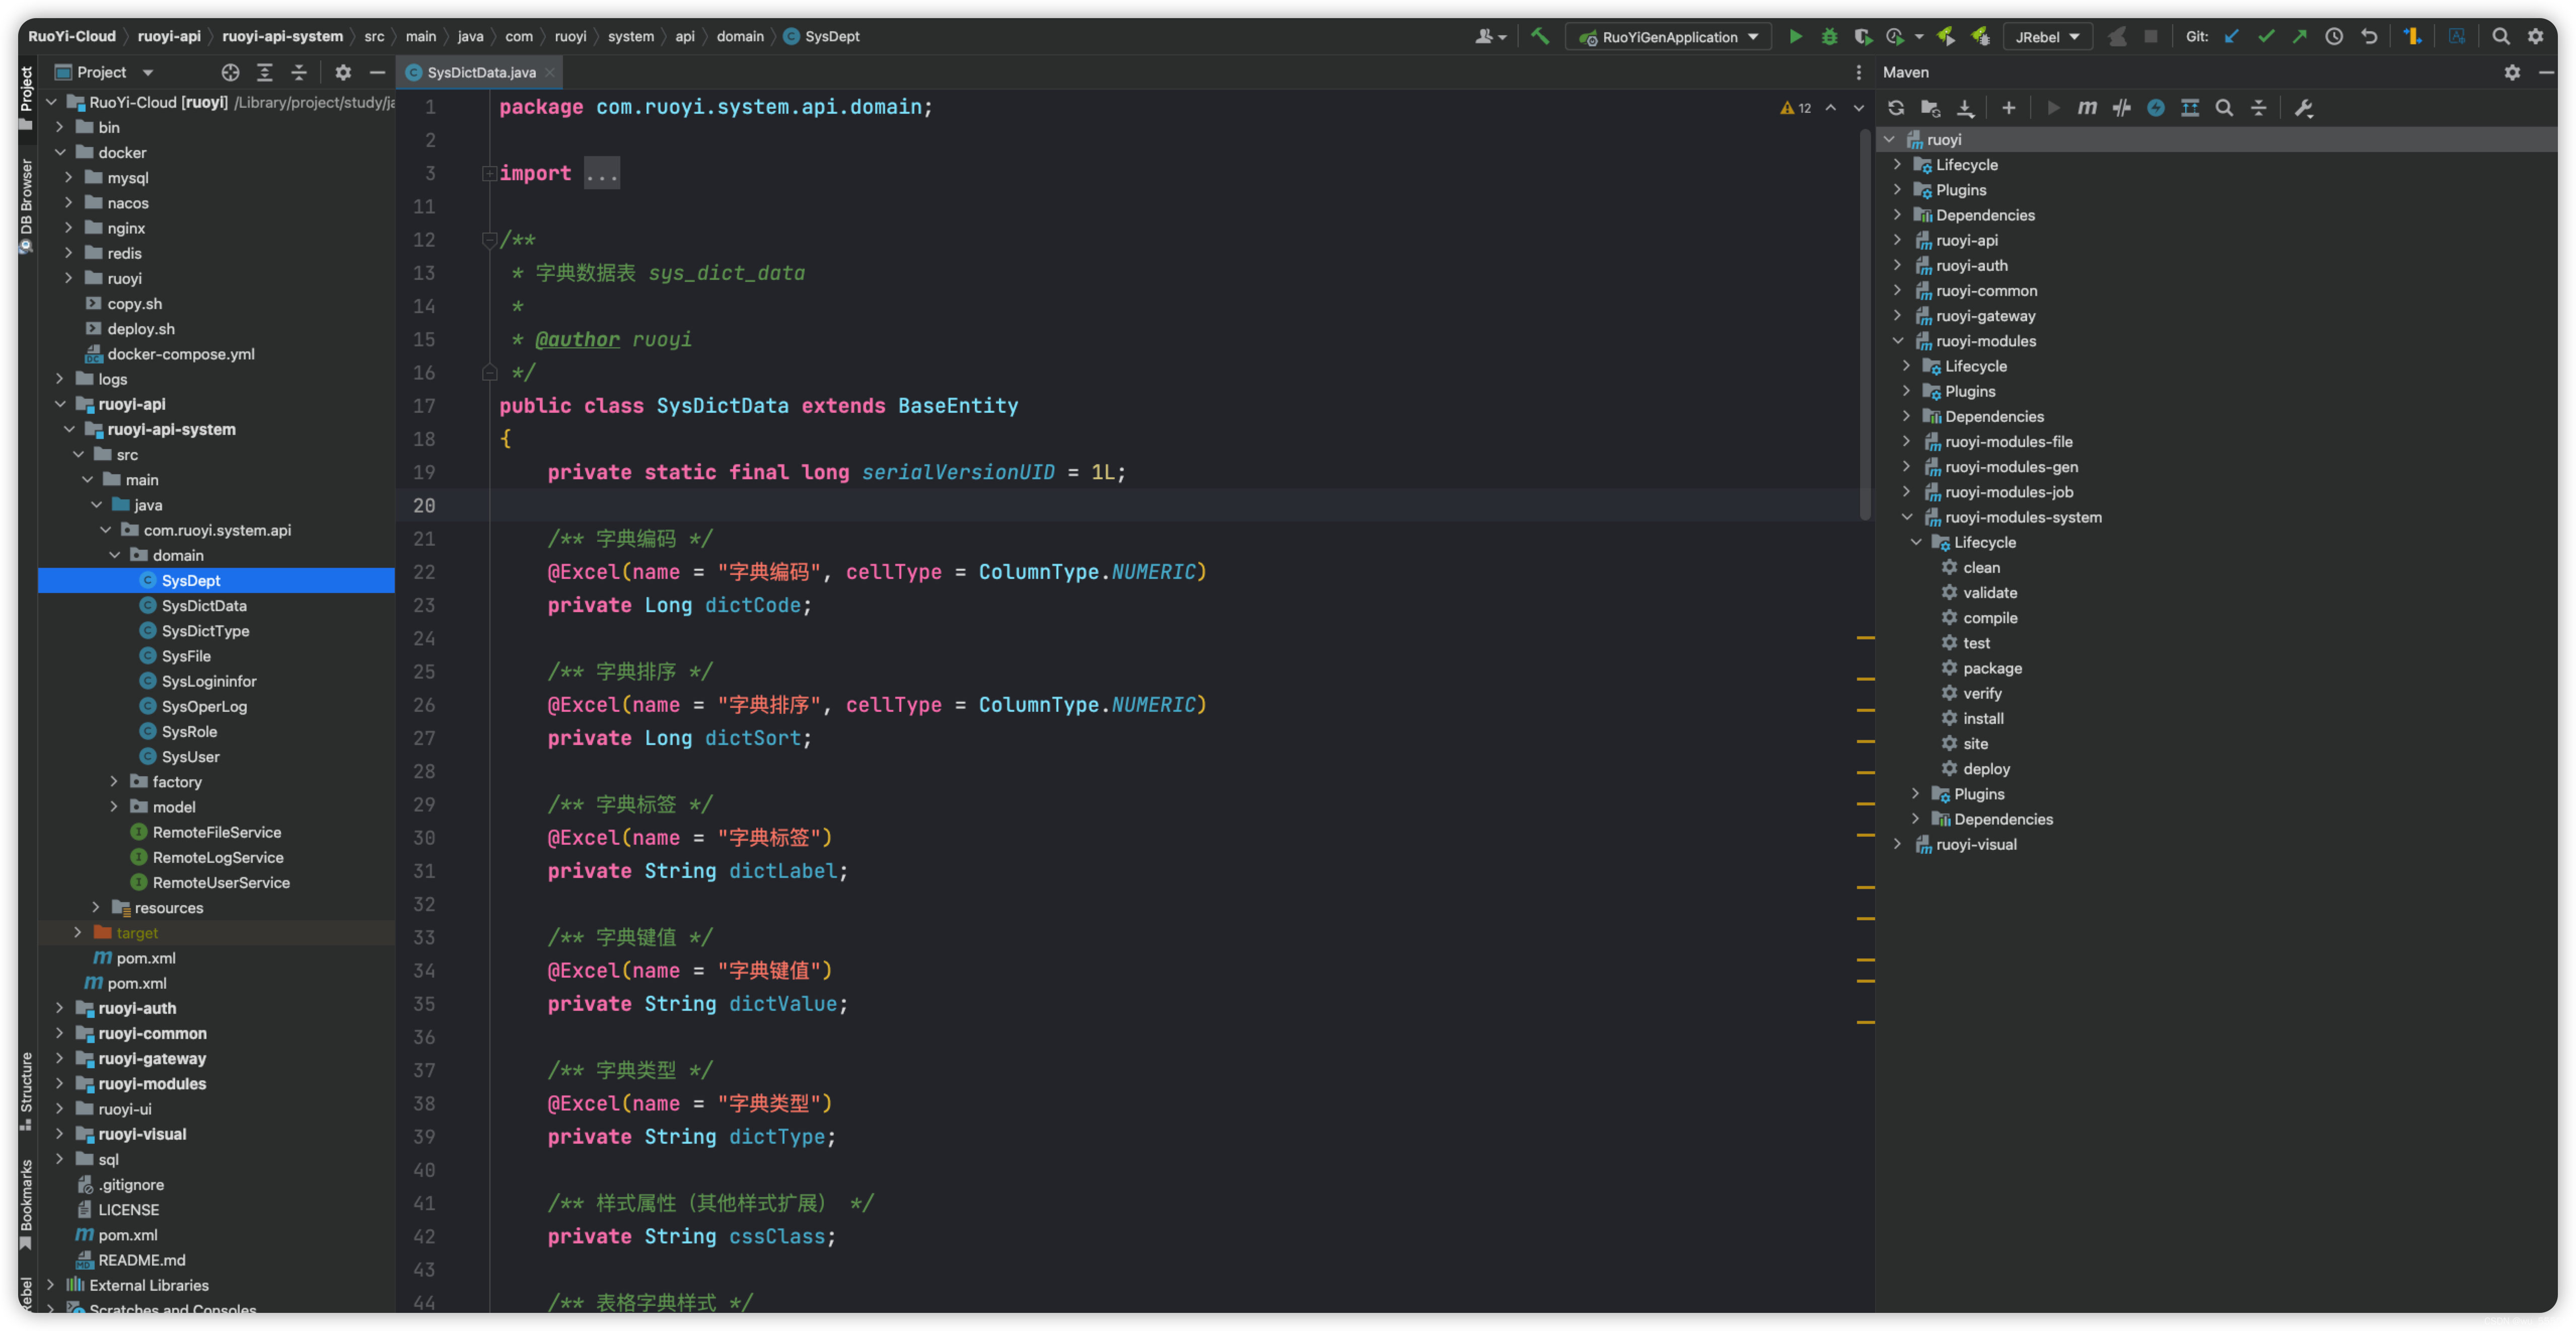Open the Maven panel gear options
The height and width of the screenshot is (1331, 2576).
tap(2512, 72)
